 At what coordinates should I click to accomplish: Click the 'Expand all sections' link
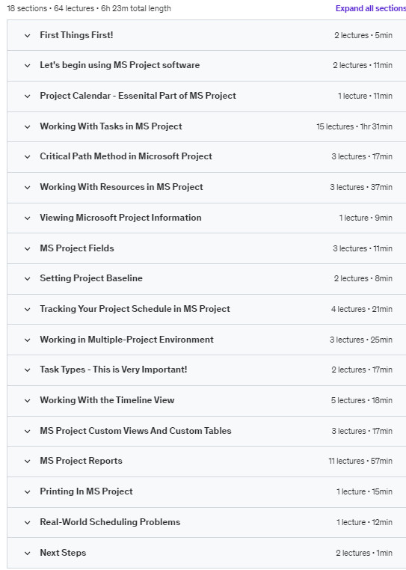pyautogui.click(x=371, y=8)
